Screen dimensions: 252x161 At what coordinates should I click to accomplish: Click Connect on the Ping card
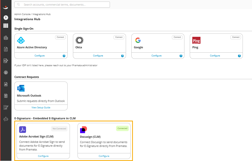[x=236, y=37]
